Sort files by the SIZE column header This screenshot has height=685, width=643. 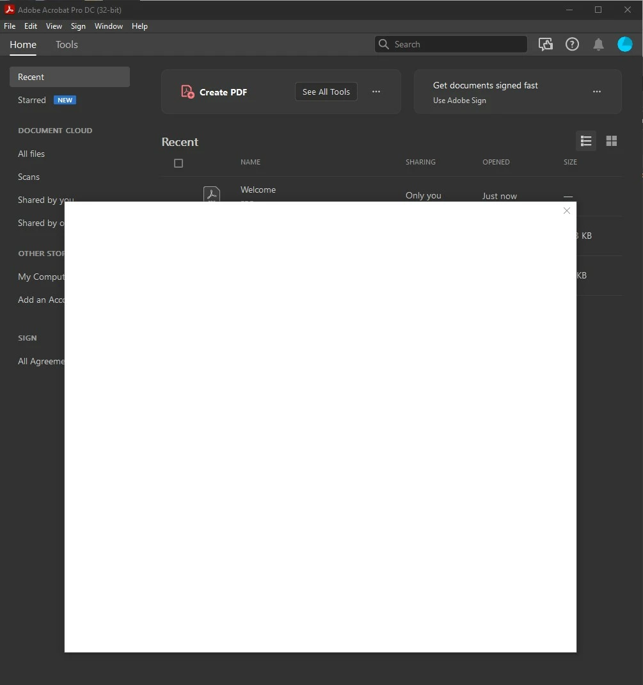(x=570, y=162)
